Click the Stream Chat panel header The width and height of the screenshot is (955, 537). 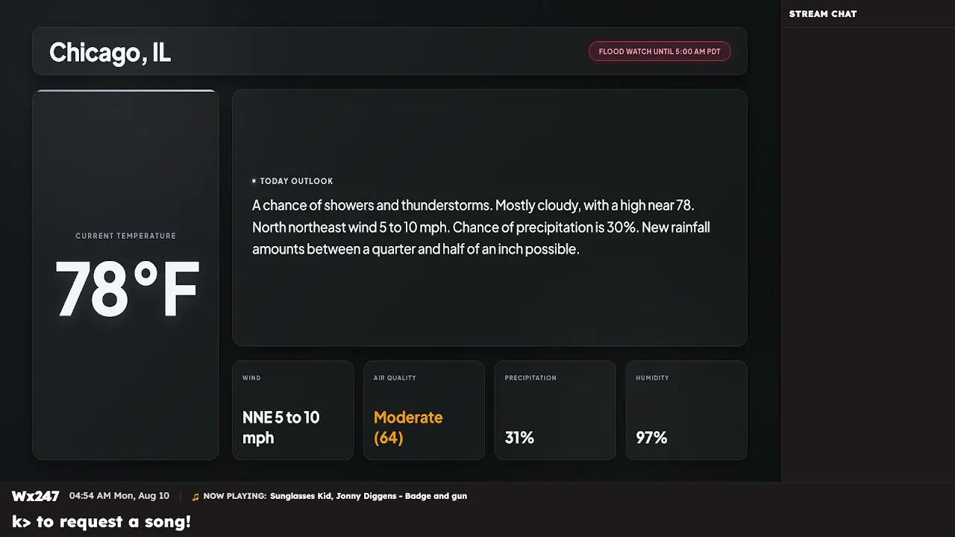tap(823, 14)
